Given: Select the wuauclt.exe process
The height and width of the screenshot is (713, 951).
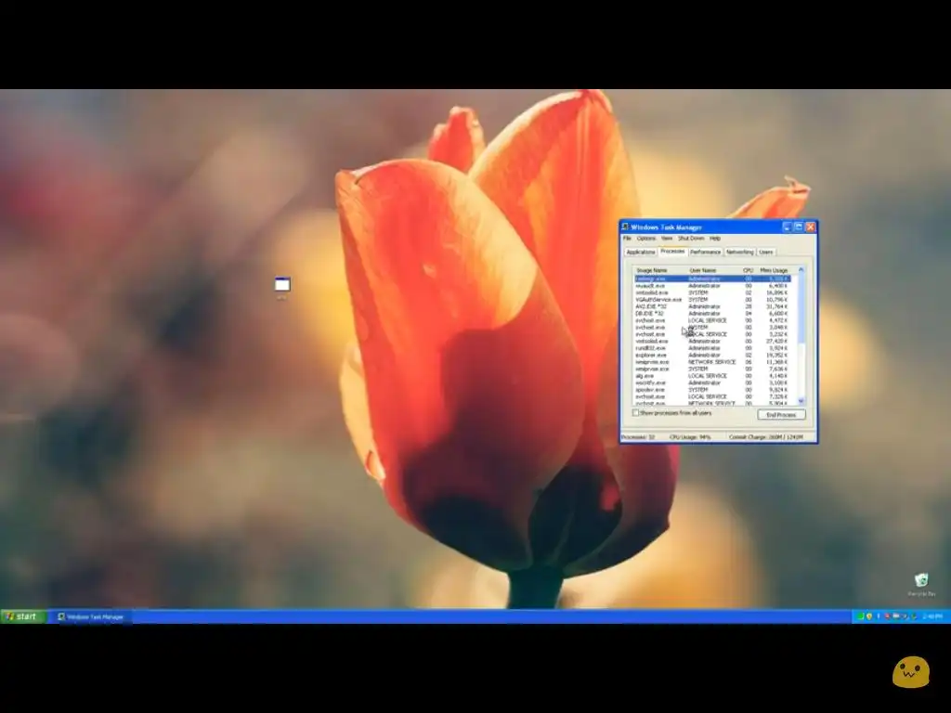Looking at the screenshot, I should coord(712,286).
